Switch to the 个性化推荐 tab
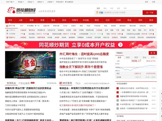This screenshot has height=121, width=162. pyautogui.click(x=24, y=83)
